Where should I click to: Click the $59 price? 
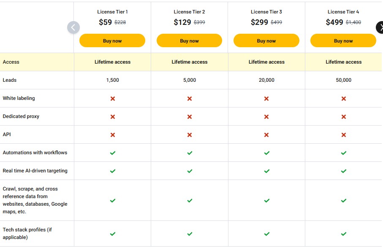pyautogui.click(x=105, y=22)
